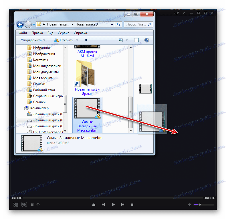Click the player seek progress bar
Viewport: 226px width, 219px height.
pyautogui.click(x=113, y=198)
